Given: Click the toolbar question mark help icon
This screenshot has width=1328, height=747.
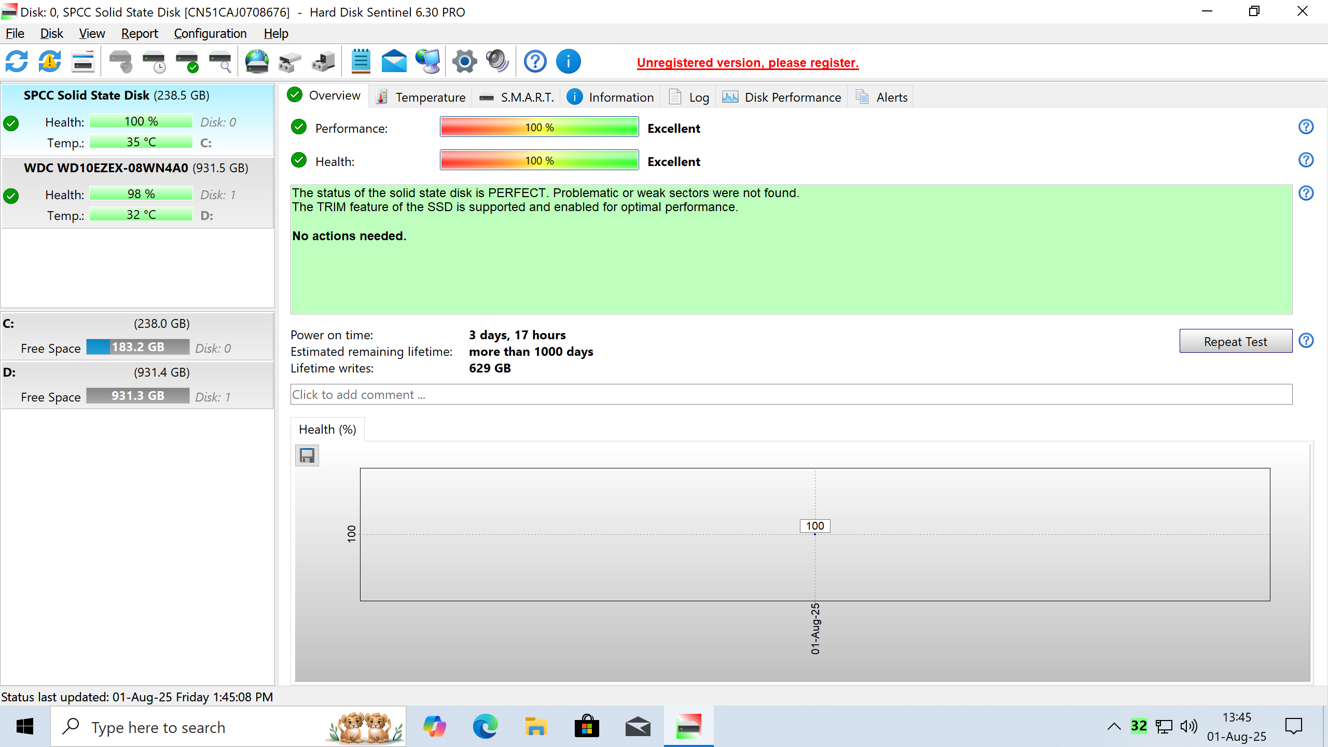Looking at the screenshot, I should coord(535,62).
